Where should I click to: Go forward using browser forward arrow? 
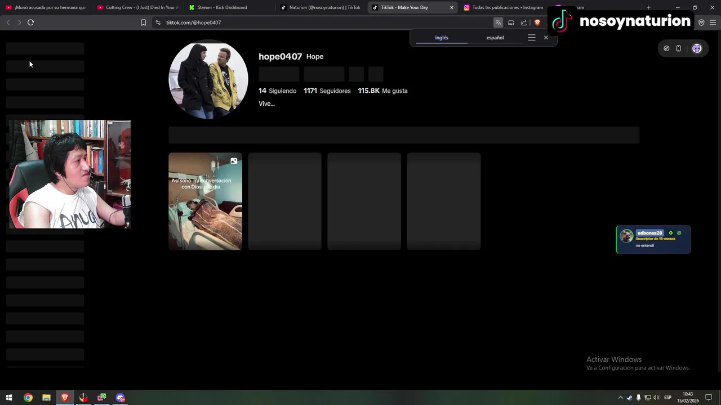click(19, 22)
